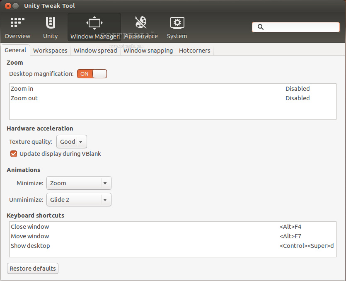Screen dimensions: 346x281
Task: Switch to the General tab
Action: pos(15,50)
